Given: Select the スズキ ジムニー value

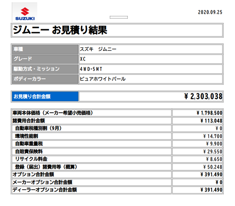Looking at the screenshot, I should point(98,49).
